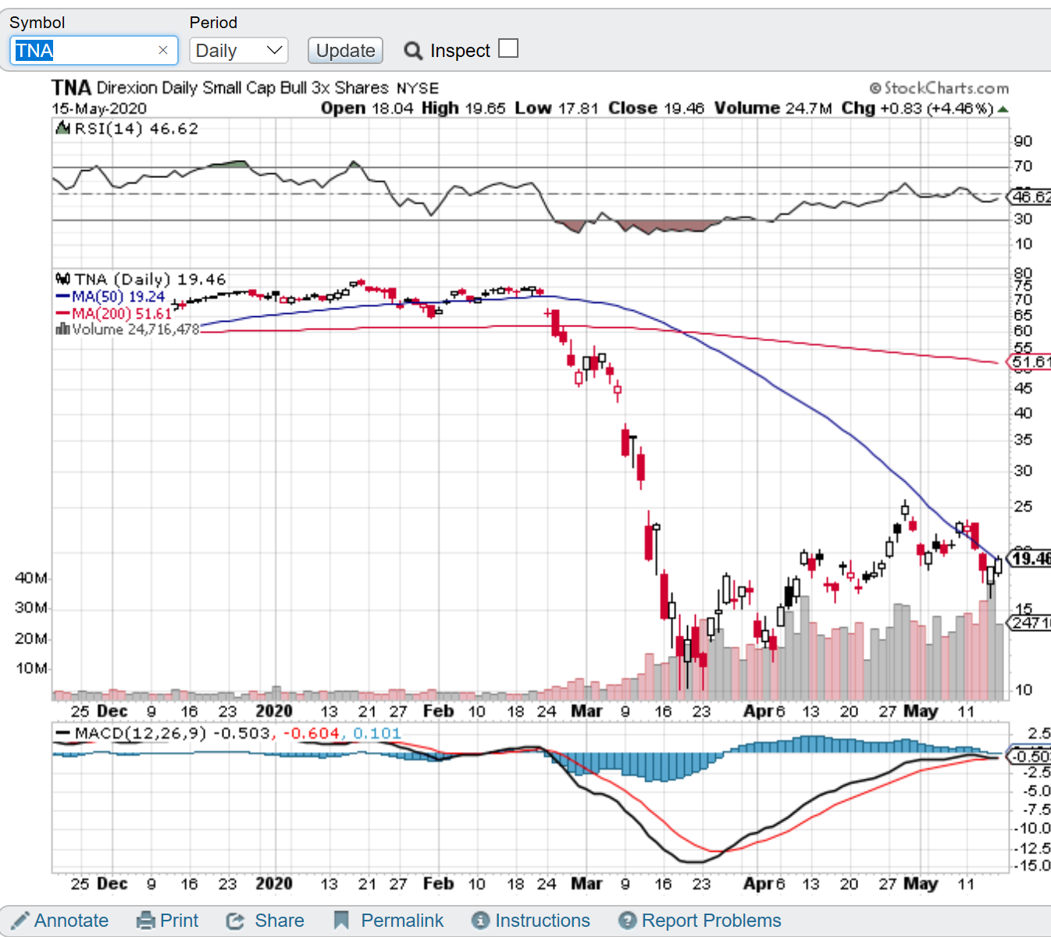Click the Report Problems question icon
Screen dimensions: 1051x937
pyautogui.click(x=627, y=921)
